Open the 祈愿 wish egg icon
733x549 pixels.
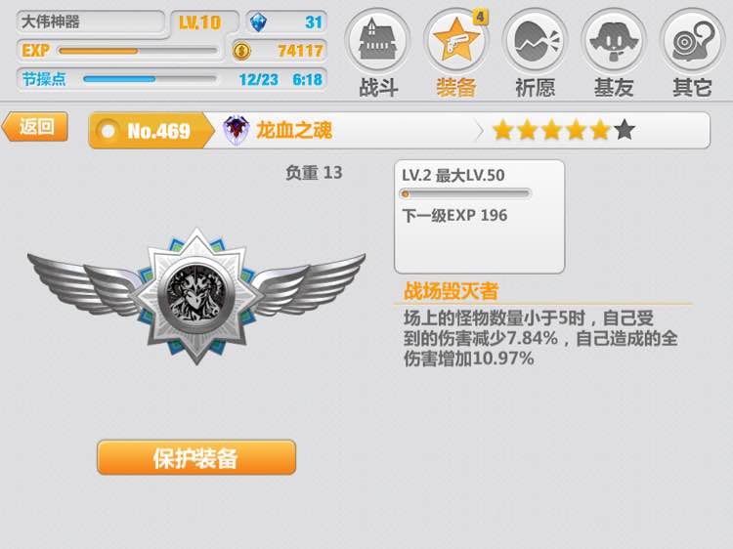click(536, 41)
